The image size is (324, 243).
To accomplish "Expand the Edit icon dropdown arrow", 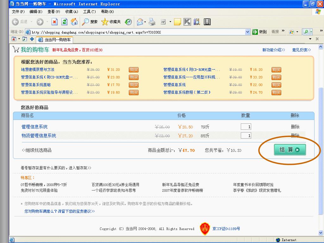I will [170, 22].
